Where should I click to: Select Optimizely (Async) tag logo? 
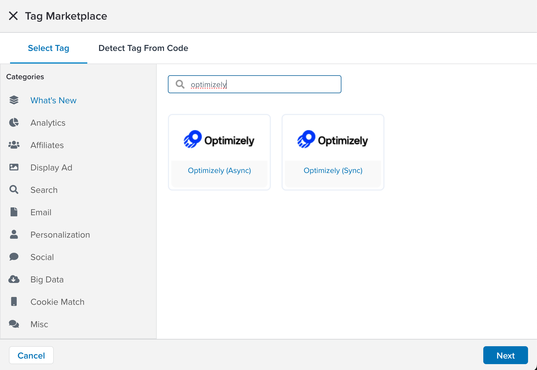[x=219, y=139]
